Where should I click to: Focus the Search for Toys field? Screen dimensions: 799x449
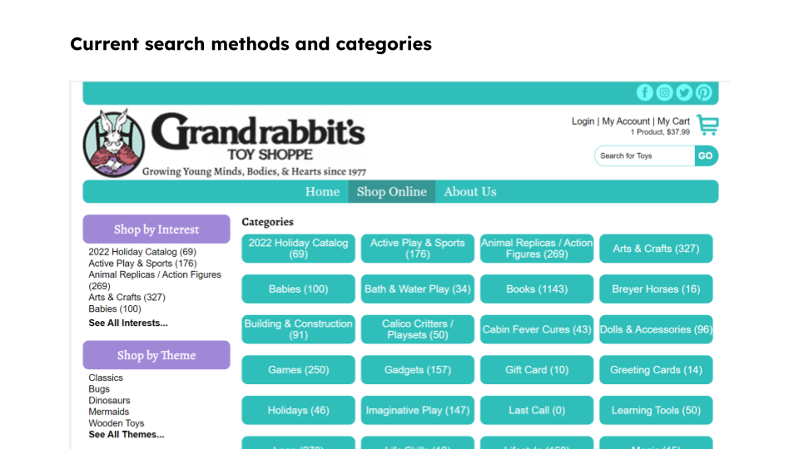click(644, 155)
